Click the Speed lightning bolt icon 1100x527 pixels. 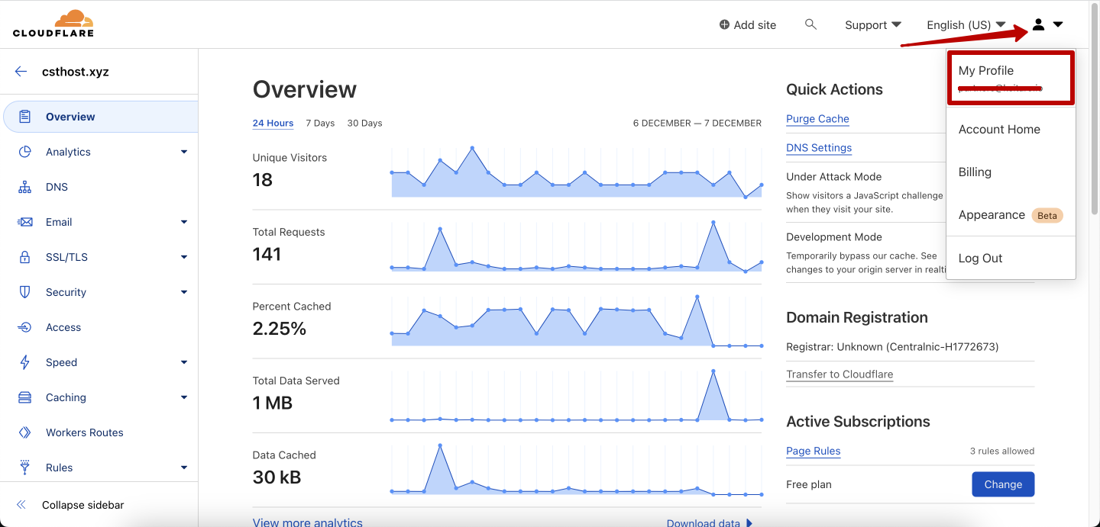click(25, 362)
